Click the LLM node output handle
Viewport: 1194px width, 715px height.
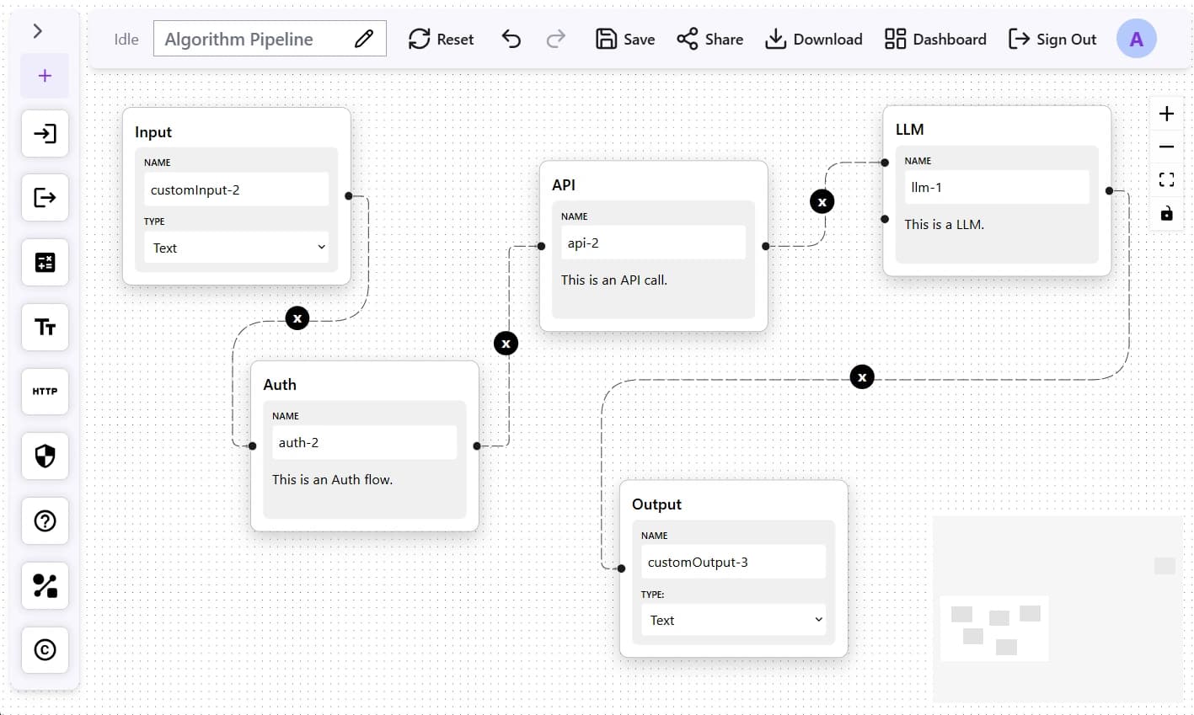click(1109, 190)
